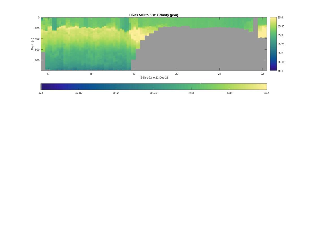Click the pale yellow high-salinity patch near date 22
This screenshot has width=313, height=231.
262,32
